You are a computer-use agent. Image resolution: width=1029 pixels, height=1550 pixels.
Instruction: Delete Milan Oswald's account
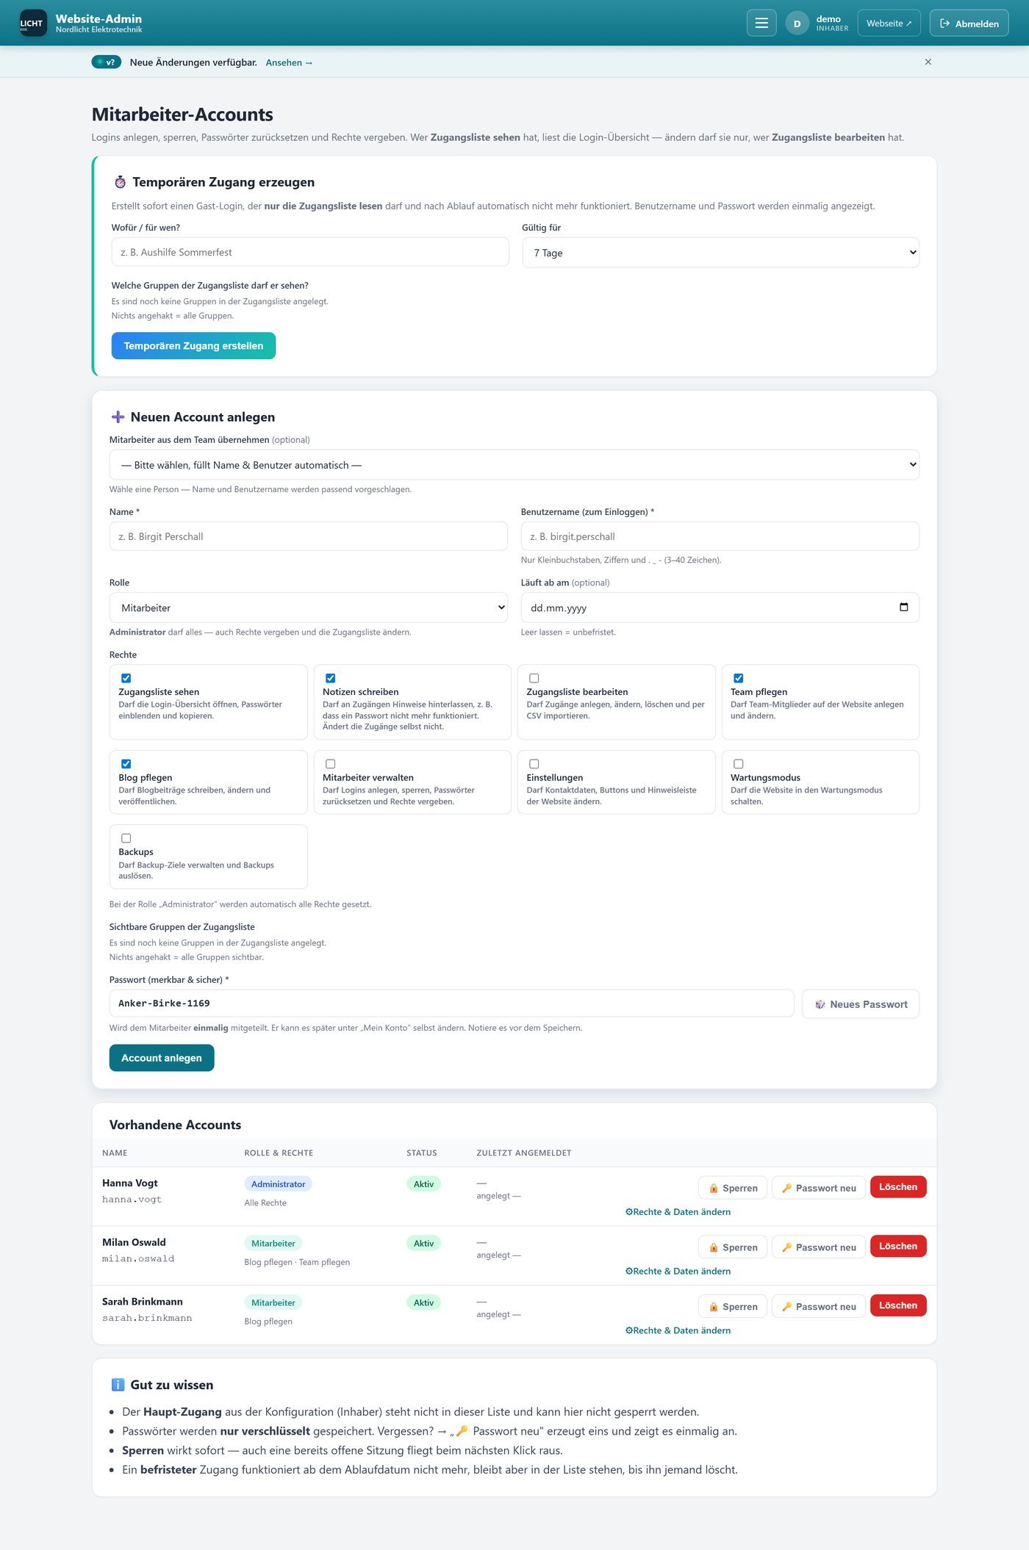[898, 1246]
